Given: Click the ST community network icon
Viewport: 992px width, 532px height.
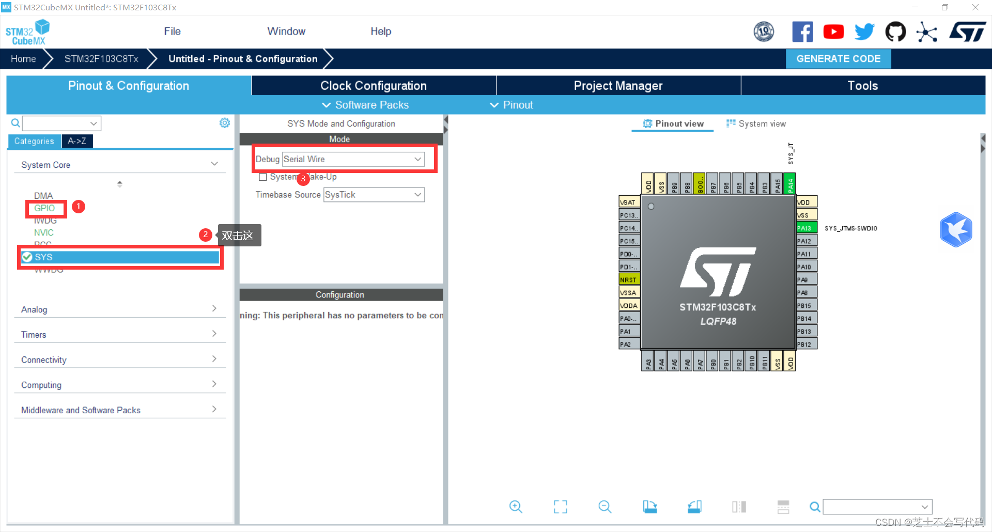Looking at the screenshot, I should point(927,32).
